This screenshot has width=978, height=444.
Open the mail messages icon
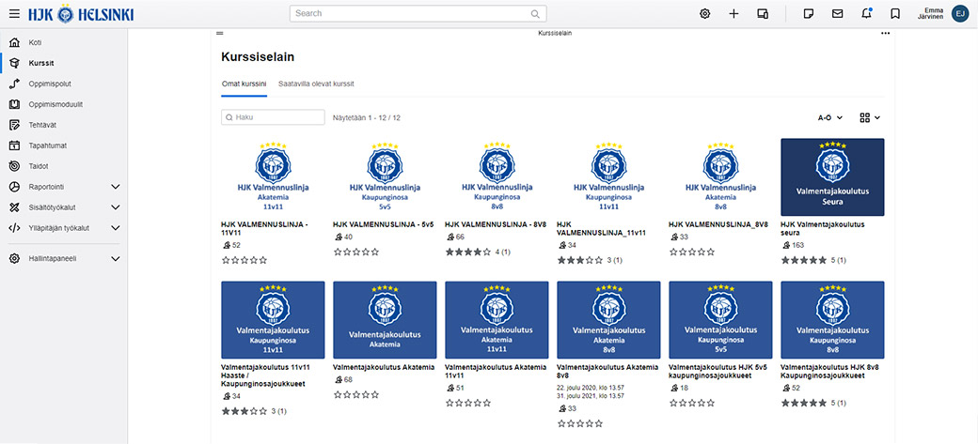pyautogui.click(x=838, y=14)
